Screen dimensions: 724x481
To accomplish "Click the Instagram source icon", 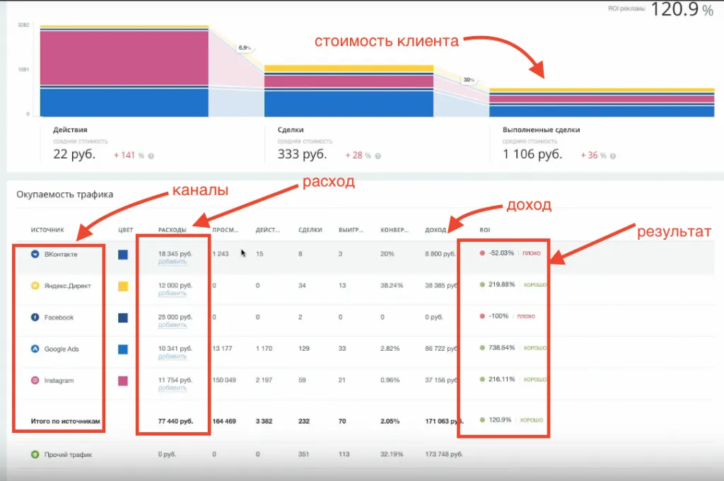I will 35,381.
